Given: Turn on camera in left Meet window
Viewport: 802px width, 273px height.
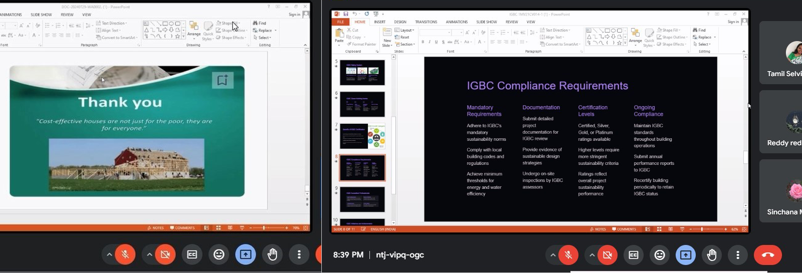Looking at the screenshot, I should point(165,254).
